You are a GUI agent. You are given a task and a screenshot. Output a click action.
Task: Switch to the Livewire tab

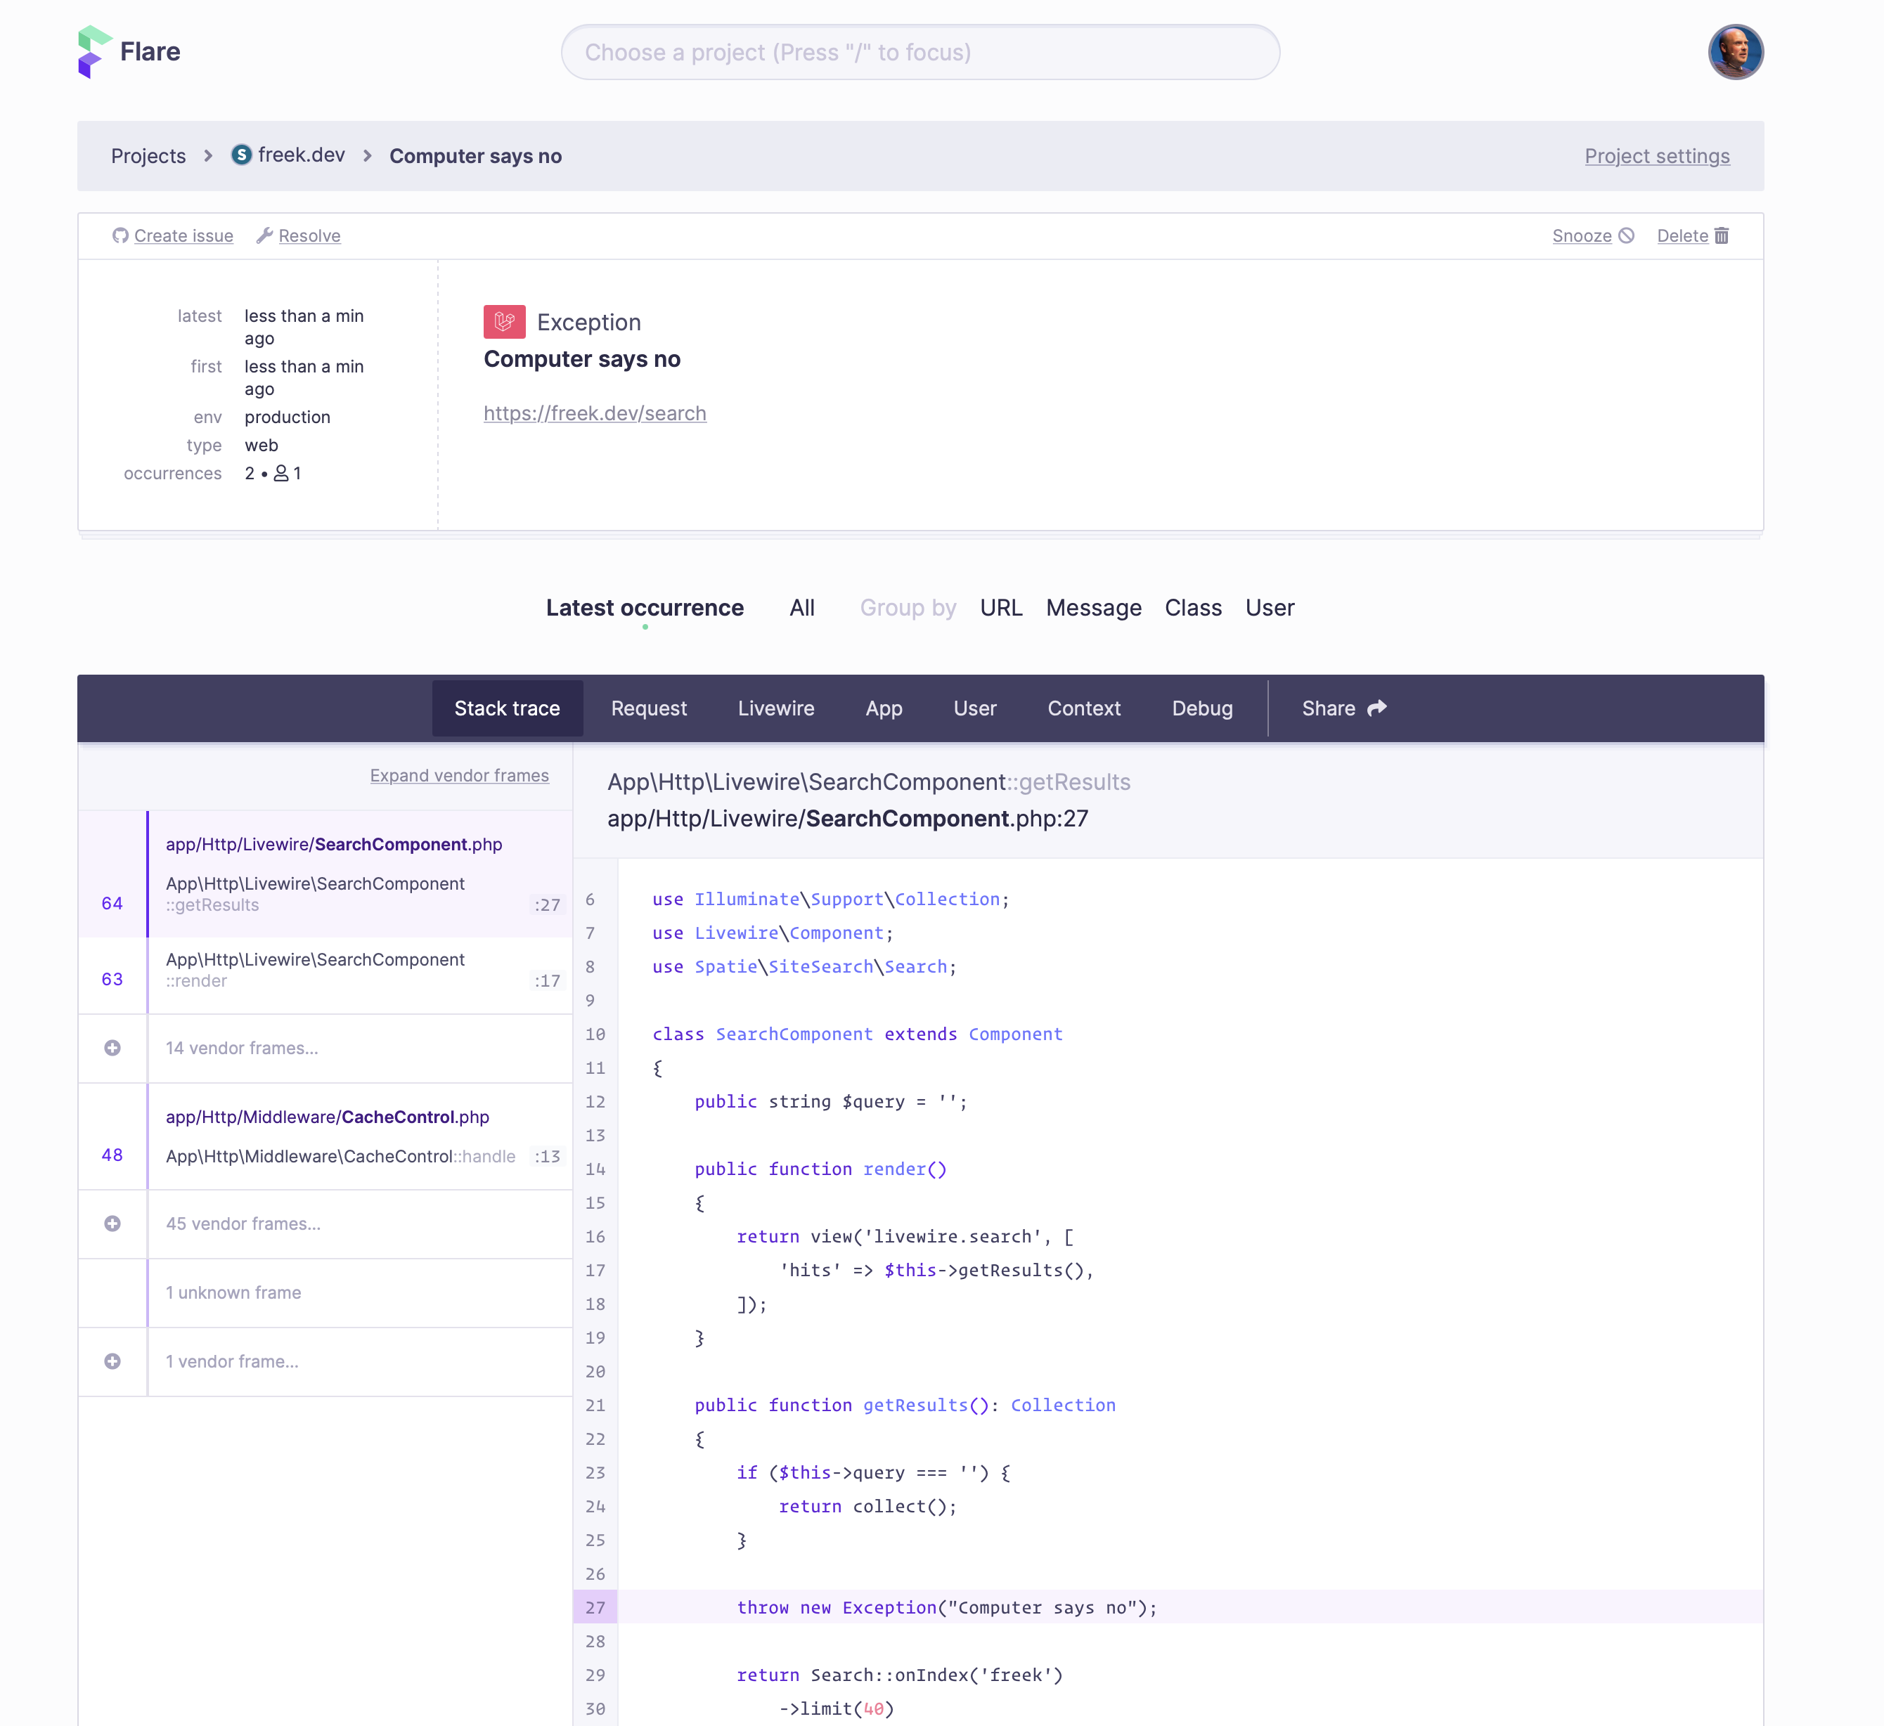[x=775, y=708]
